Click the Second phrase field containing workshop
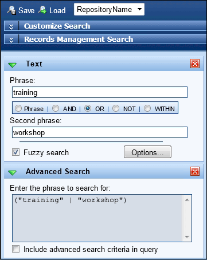Screen dimensions: 207x260 tap(100, 132)
